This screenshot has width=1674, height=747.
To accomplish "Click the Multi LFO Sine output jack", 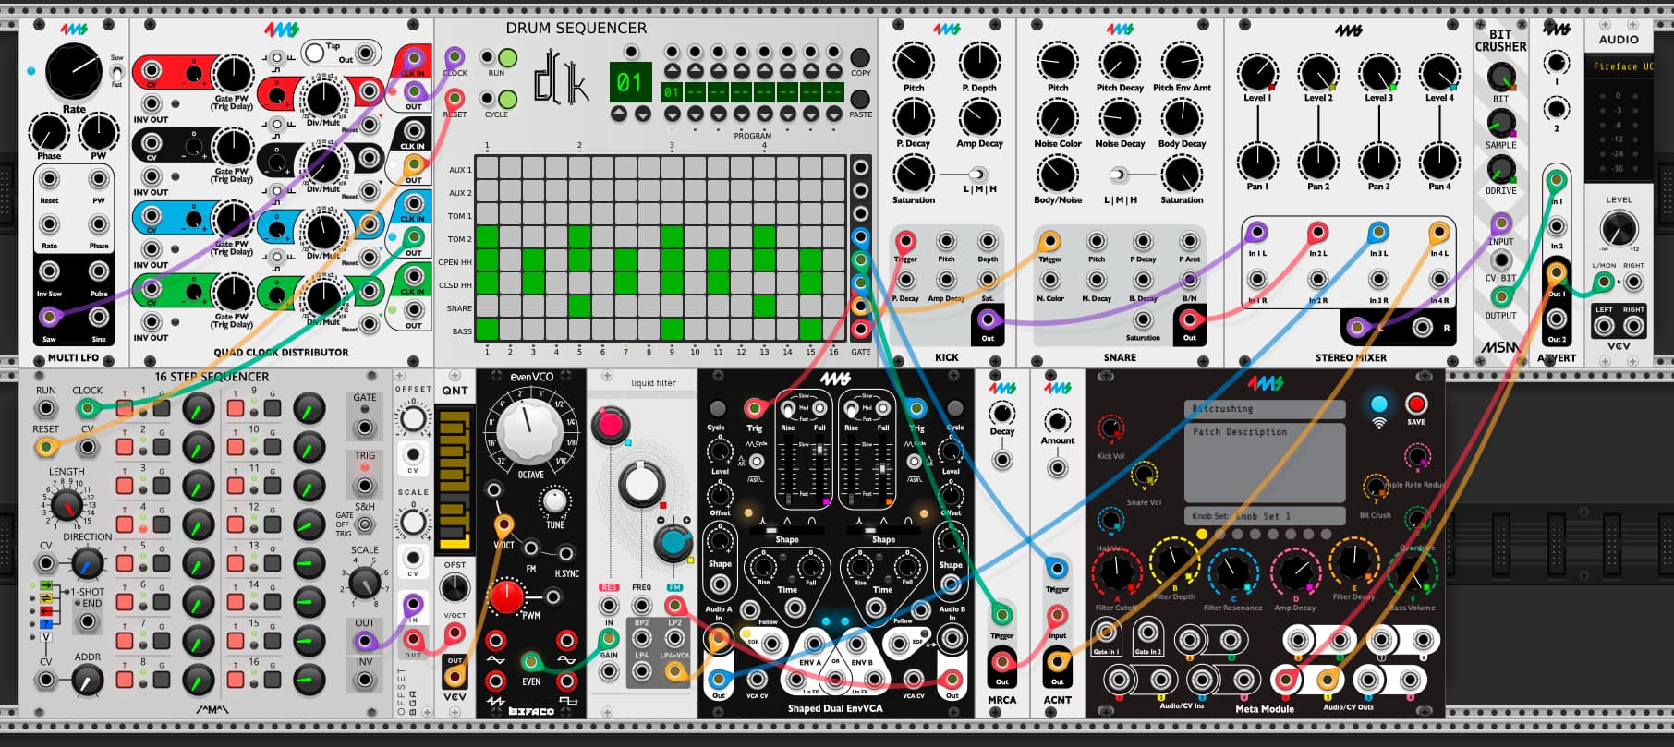I will (x=98, y=317).
